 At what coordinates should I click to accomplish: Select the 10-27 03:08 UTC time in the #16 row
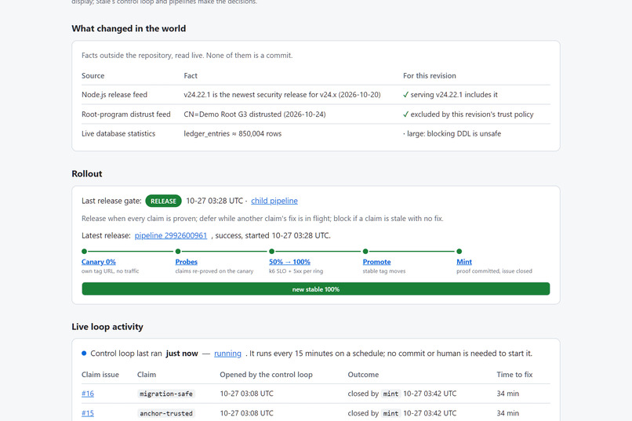(246, 394)
